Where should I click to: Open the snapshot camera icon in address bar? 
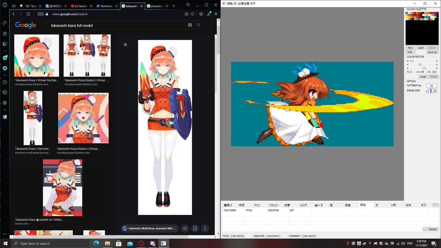coord(187,14)
